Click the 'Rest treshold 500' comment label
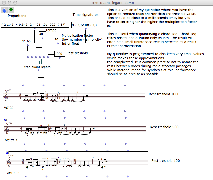 (x=164, y=127)
